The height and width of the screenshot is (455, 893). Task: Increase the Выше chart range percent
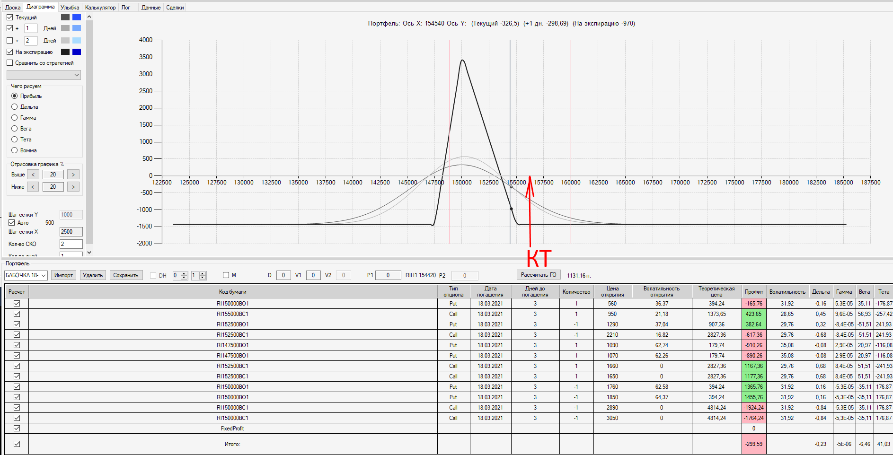73,175
